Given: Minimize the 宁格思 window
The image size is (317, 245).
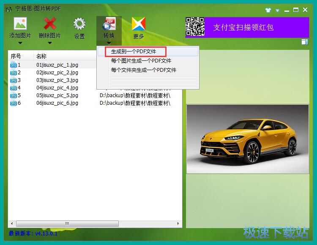Looking at the screenshot, I should pyautogui.click(x=287, y=10).
